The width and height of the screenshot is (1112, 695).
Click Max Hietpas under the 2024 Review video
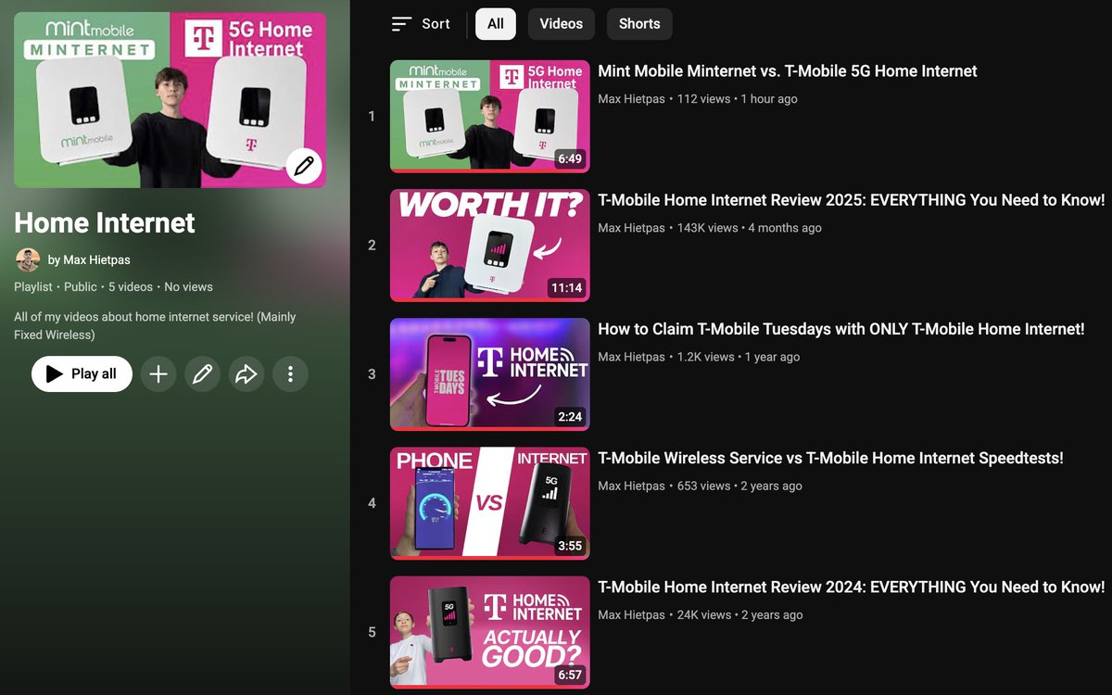coord(631,614)
